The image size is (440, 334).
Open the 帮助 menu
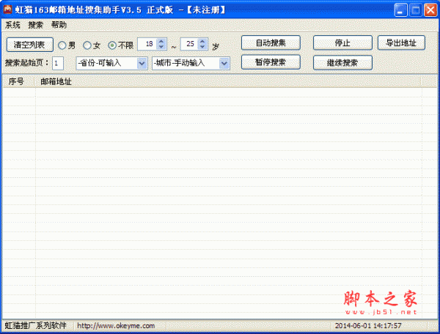pyautogui.click(x=59, y=25)
